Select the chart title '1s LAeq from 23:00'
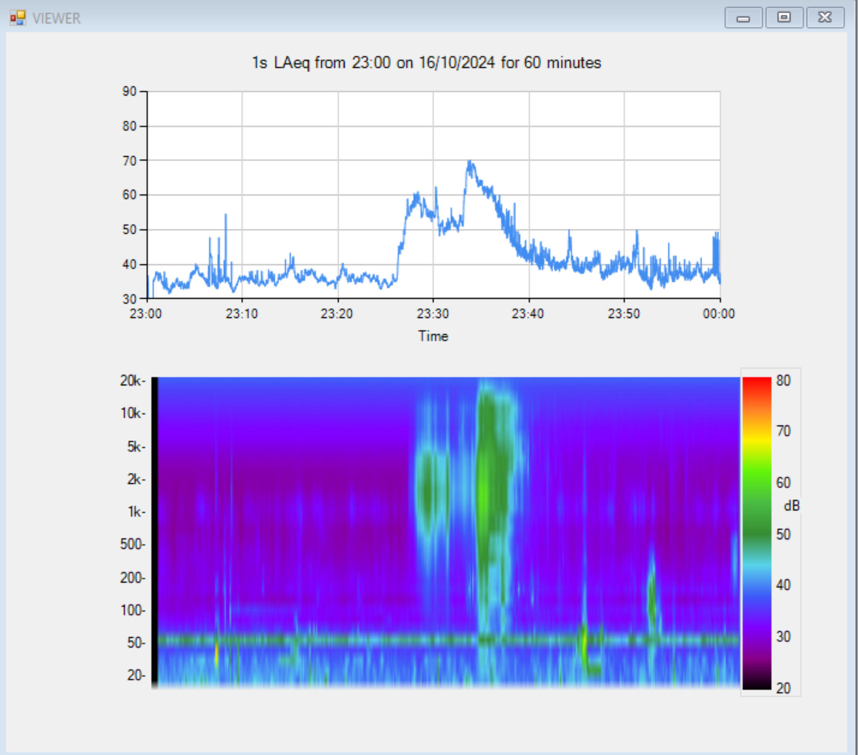 pos(426,63)
